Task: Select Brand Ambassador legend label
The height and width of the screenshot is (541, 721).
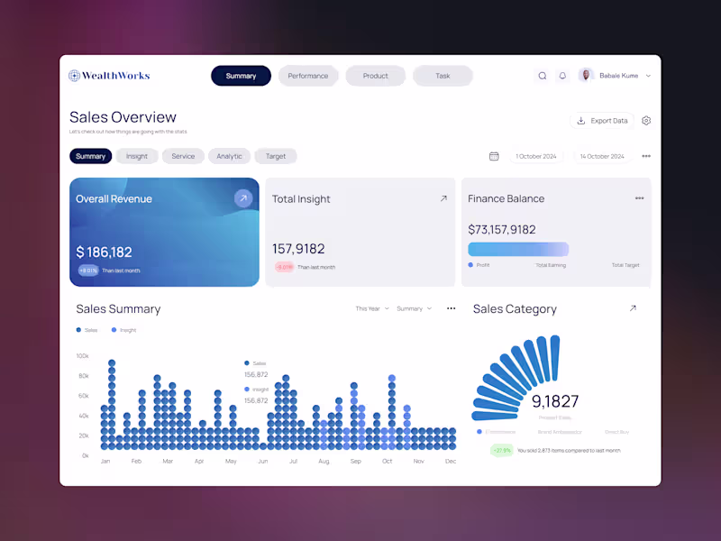Action: point(560,432)
